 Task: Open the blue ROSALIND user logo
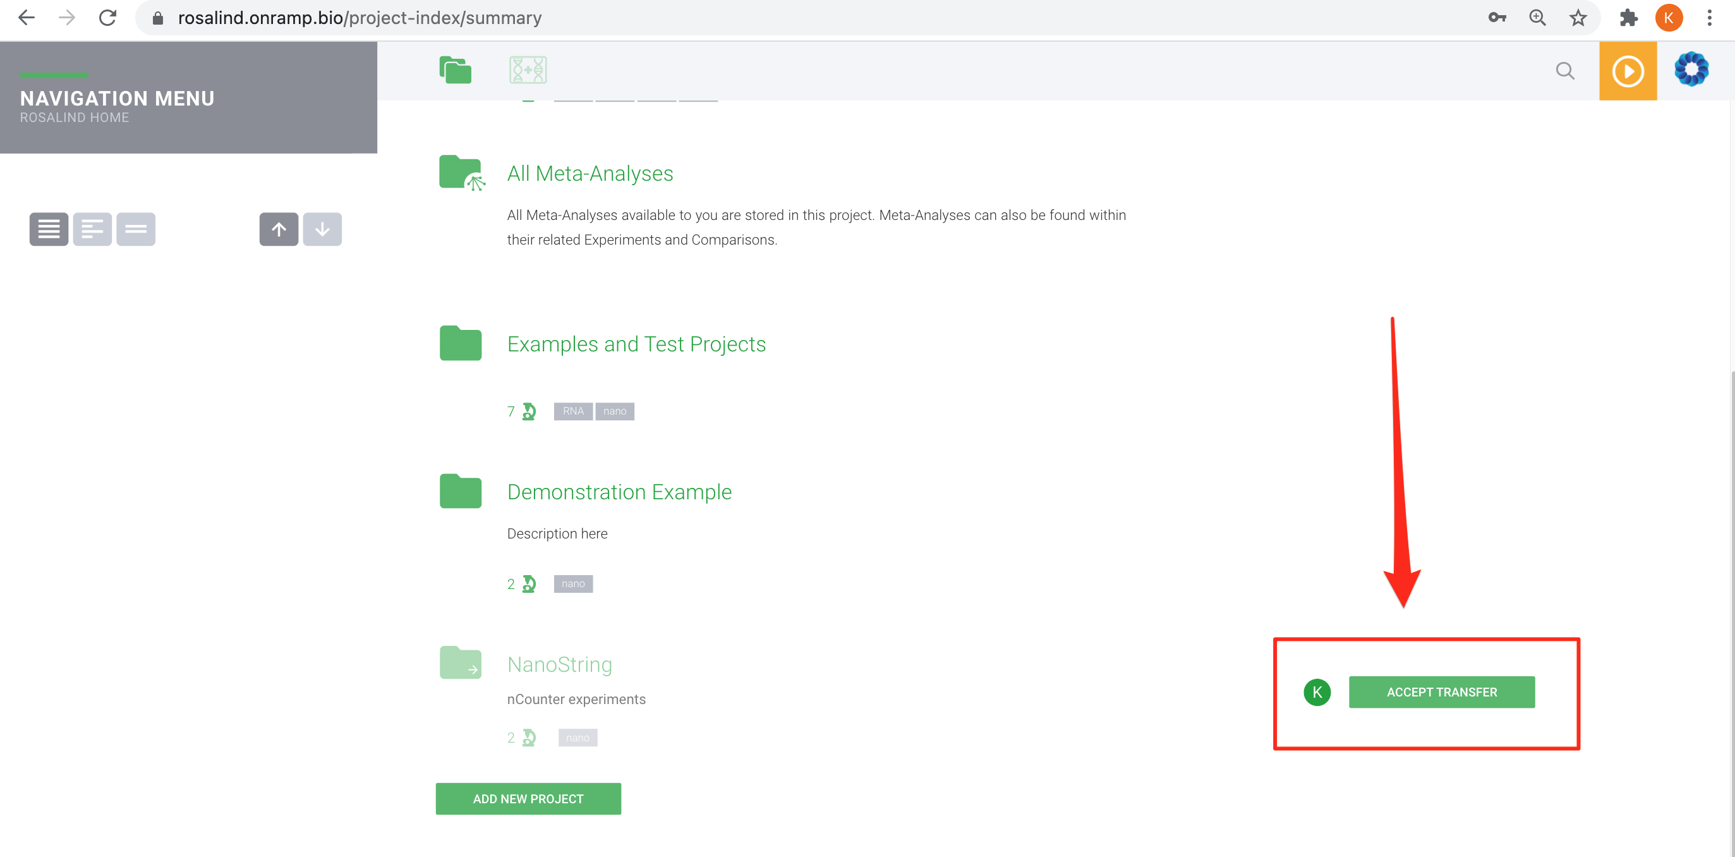(x=1691, y=70)
